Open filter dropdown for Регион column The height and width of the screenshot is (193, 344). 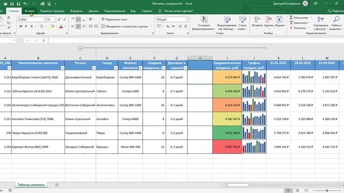[x=94, y=68]
